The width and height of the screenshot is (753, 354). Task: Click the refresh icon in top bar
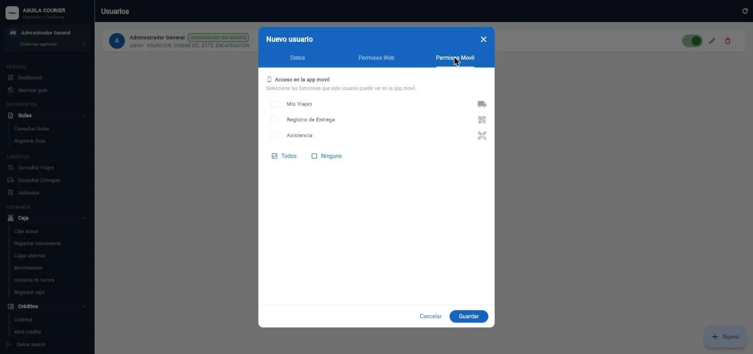(745, 11)
